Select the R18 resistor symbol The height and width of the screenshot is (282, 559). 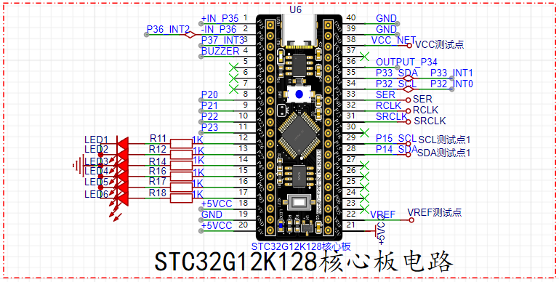tap(182, 198)
